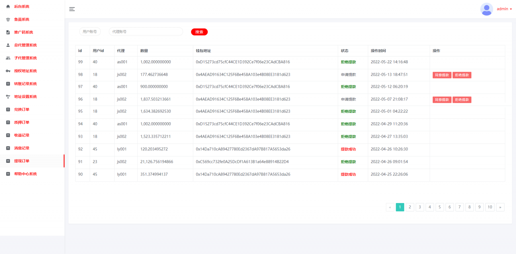Click the home icon beside 后台系统
This screenshot has height=254, width=516.
(x=8, y=7)
